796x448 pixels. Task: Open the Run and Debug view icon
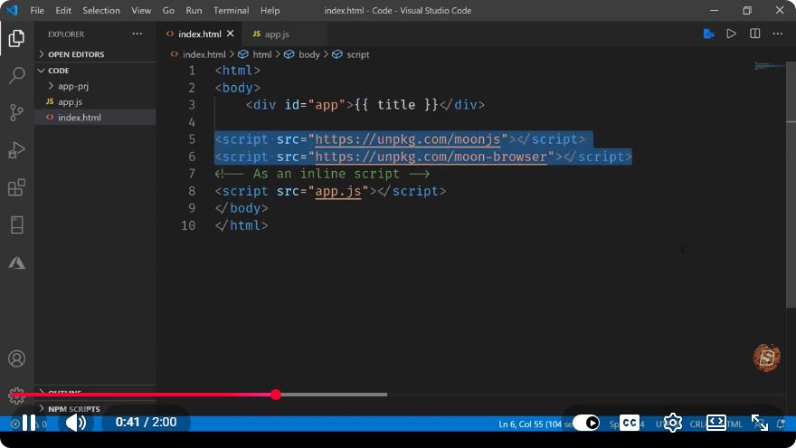[16, 150]
